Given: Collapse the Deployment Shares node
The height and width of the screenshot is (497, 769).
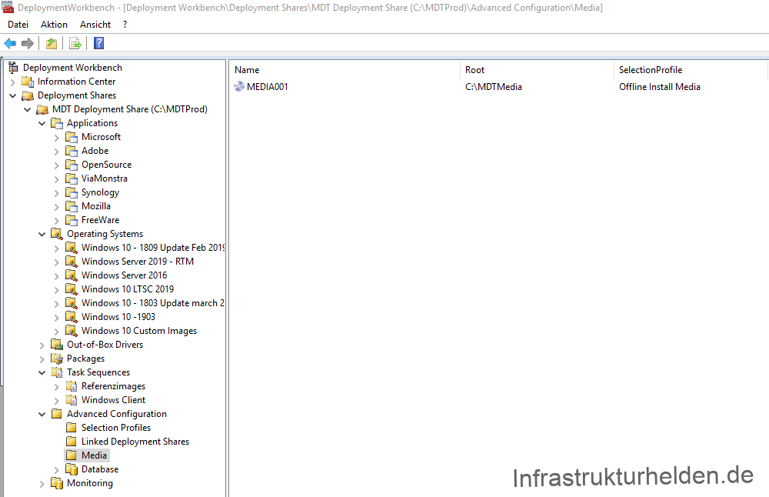Looking at the screenshot, I should [x=13, y=95].
